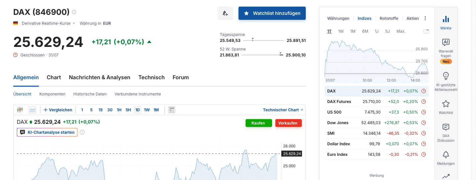This screenshot has width=476, height=180.
Task: Select Max. range in mini chart
Action: (401, 31)
